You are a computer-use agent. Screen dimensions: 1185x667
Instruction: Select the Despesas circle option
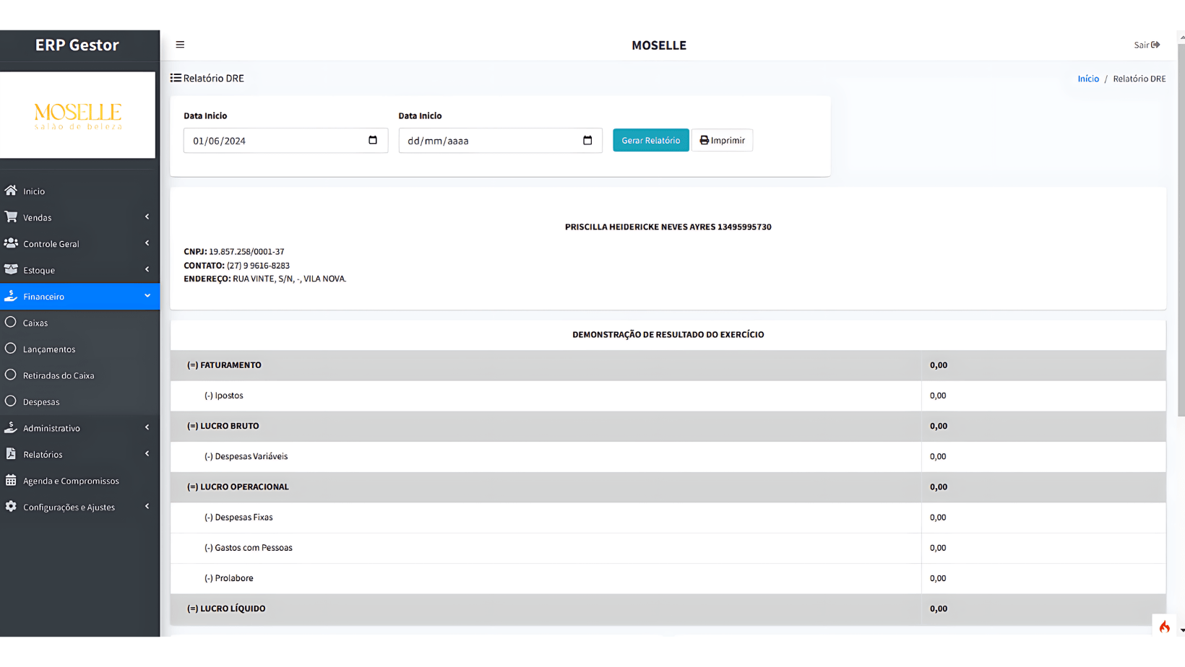click(x=11, y=401)
